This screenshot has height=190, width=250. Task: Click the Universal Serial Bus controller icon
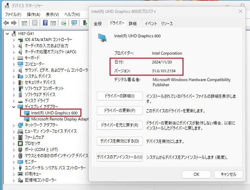pyautogui.click(x=20, y=168)
